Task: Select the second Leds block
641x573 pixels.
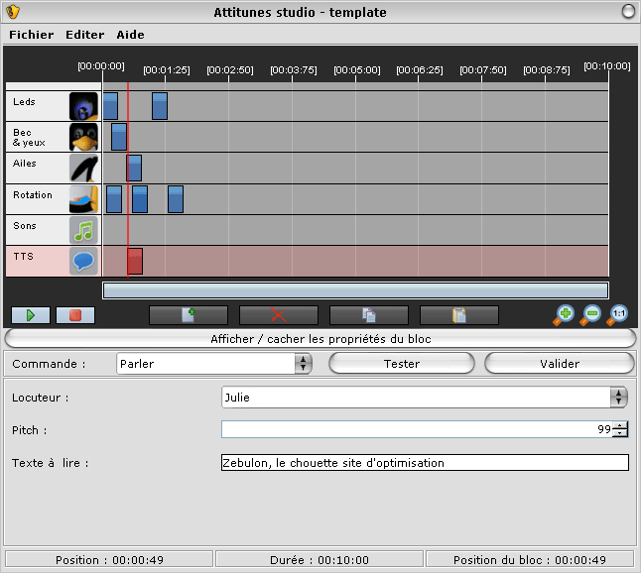Action: (160, 106)
